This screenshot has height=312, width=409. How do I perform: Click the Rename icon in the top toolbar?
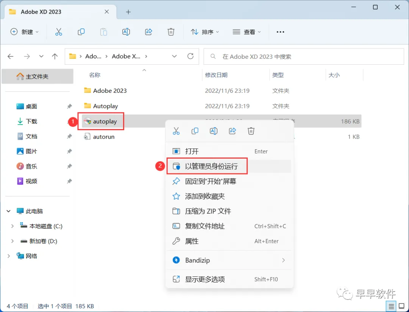[x=126, y=32]
